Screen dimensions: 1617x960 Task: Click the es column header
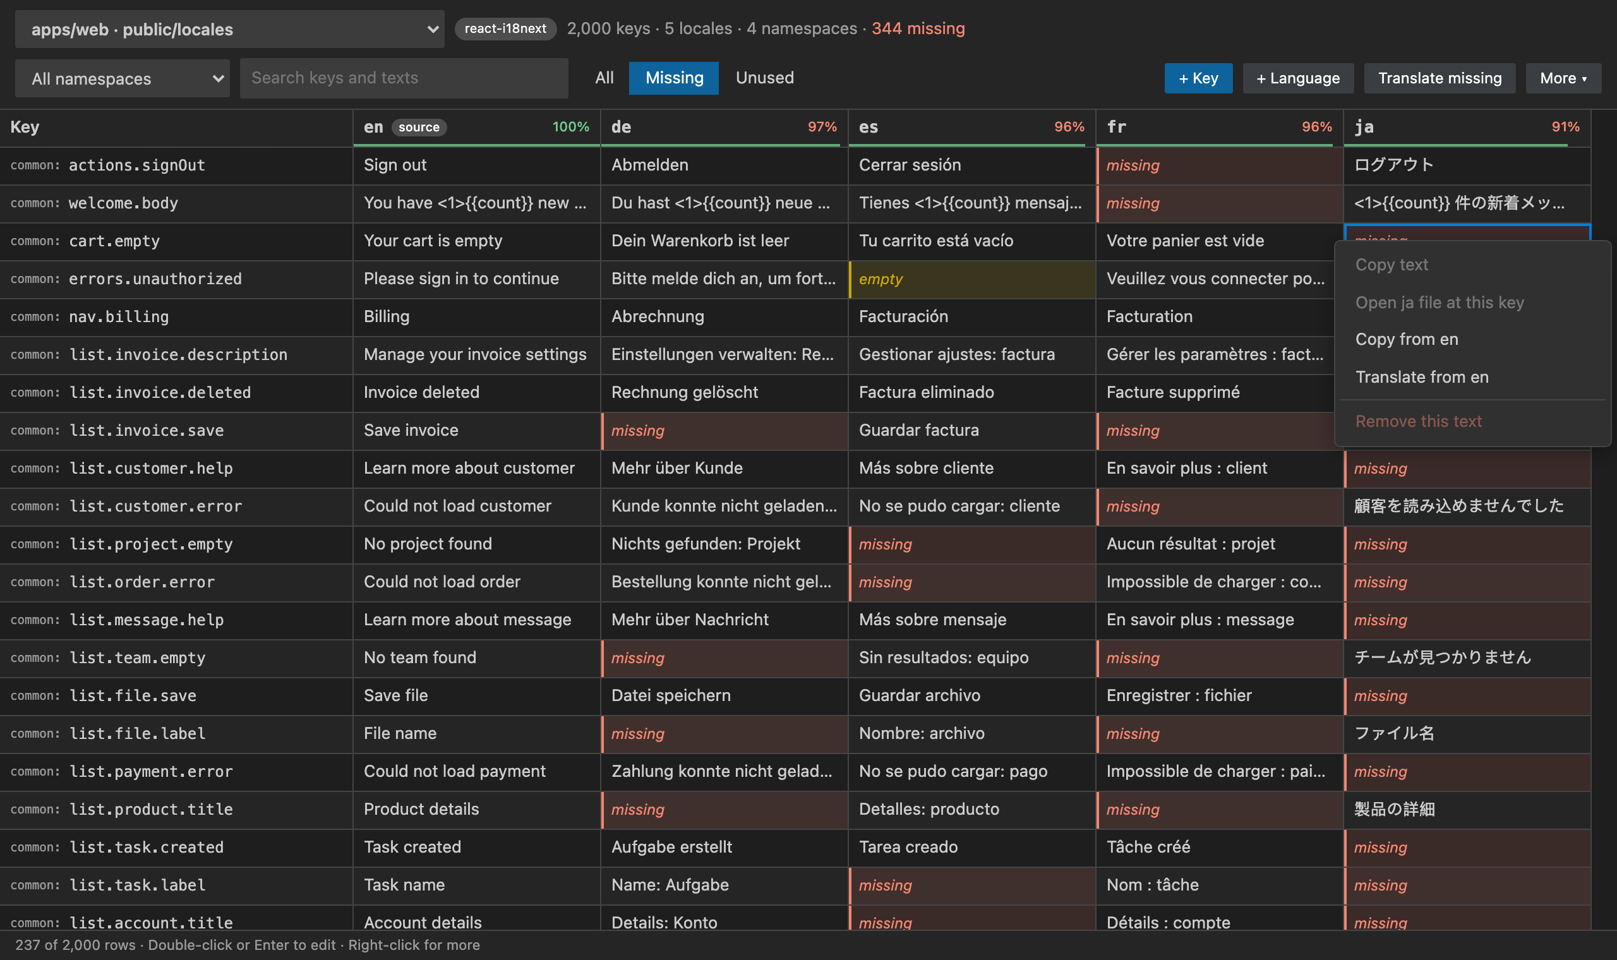(x=972, y=128)
